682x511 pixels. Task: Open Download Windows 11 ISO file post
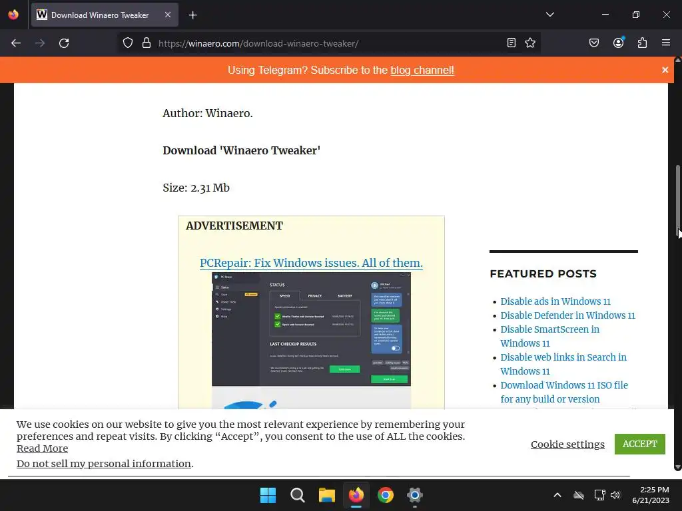coord(564,391)
